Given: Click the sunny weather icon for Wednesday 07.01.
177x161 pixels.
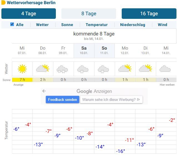Looking at the screenshot, I should pos(22,68).
